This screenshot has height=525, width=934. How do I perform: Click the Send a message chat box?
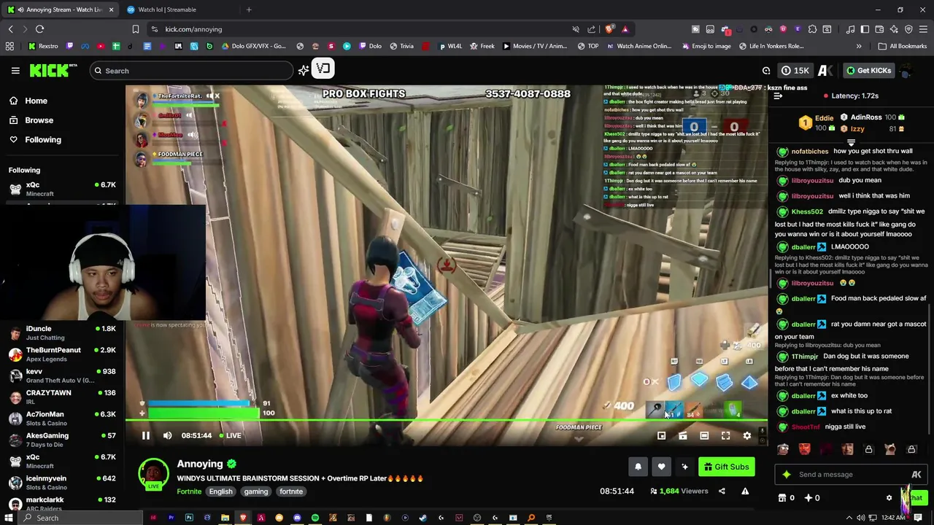click(x=850, y=475)
